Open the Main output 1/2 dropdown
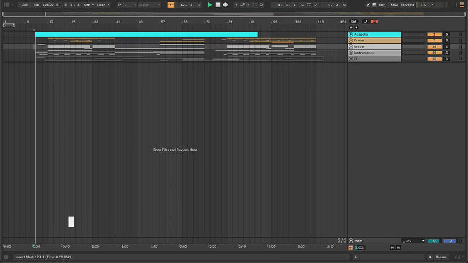This screenshot has height=263, width=468. click(414, 241)
